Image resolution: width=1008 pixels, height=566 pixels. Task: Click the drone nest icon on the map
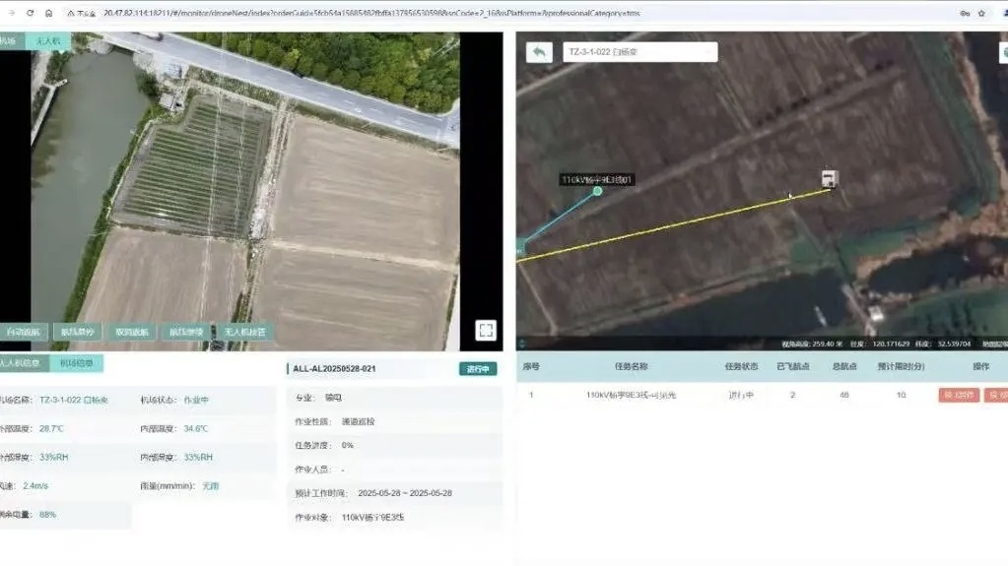[830, 178]
